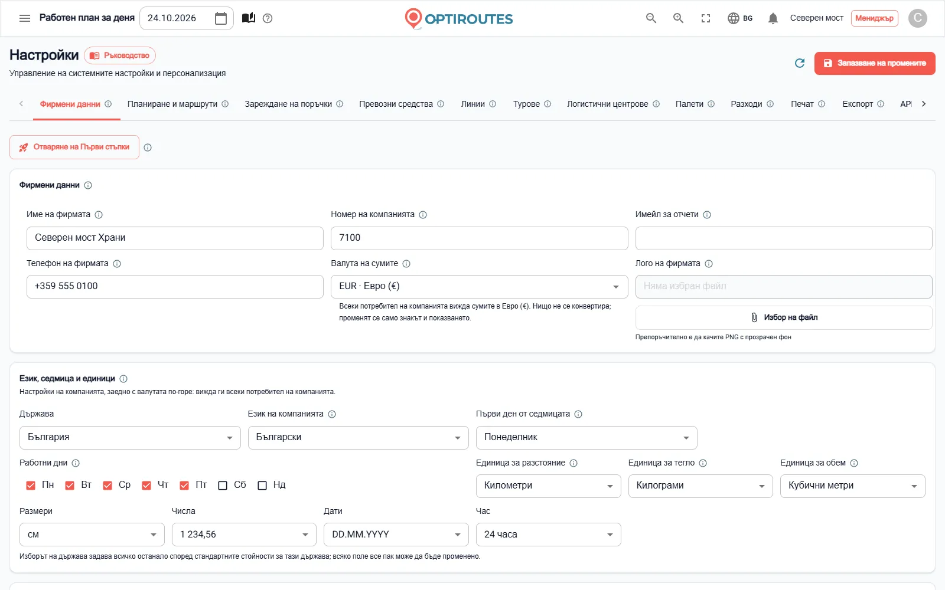Uncheck the Чт working day checkbox

pos(146,486)
